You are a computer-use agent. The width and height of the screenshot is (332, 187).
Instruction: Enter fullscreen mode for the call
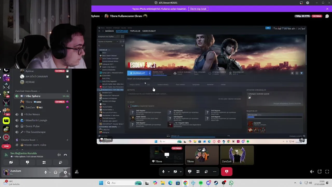(x=327, y=172)
